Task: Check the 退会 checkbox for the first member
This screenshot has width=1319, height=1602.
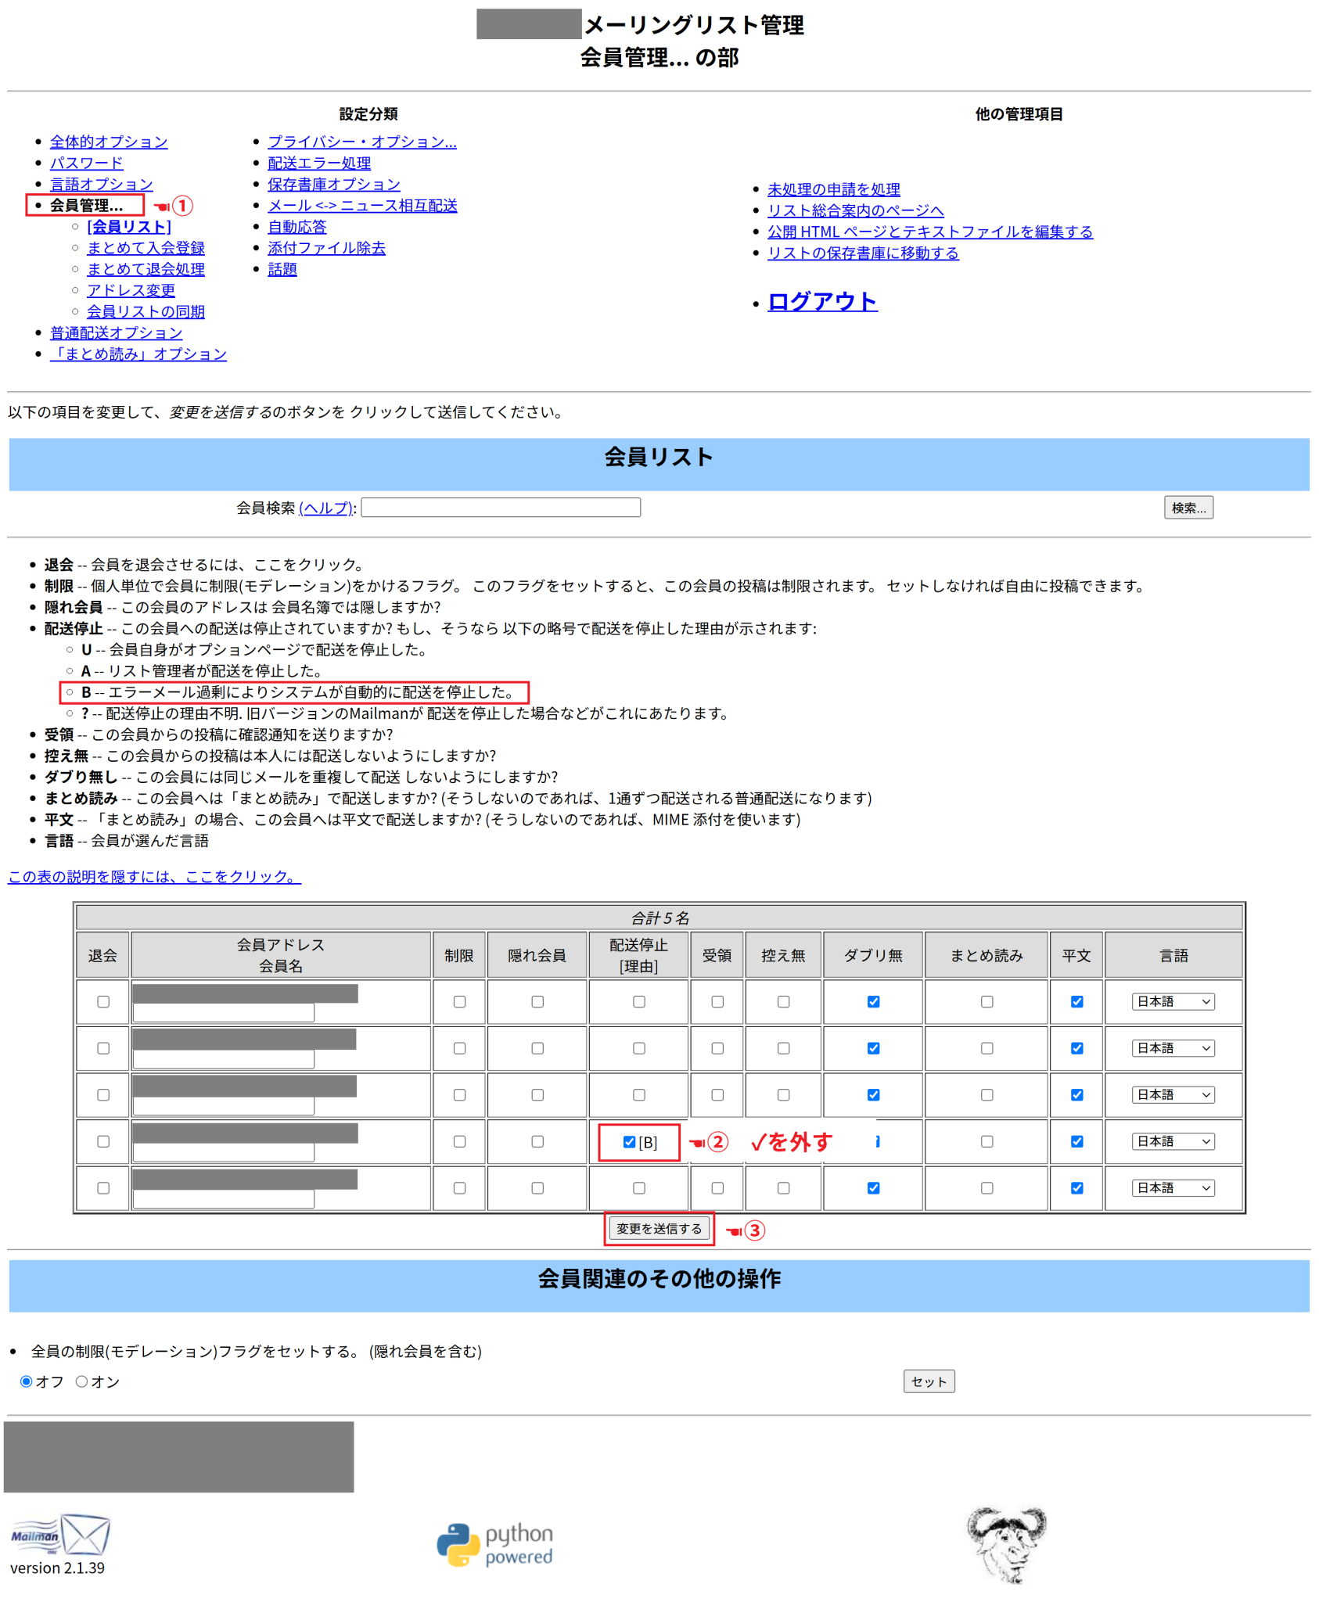Action: [x=102, y=1002]
